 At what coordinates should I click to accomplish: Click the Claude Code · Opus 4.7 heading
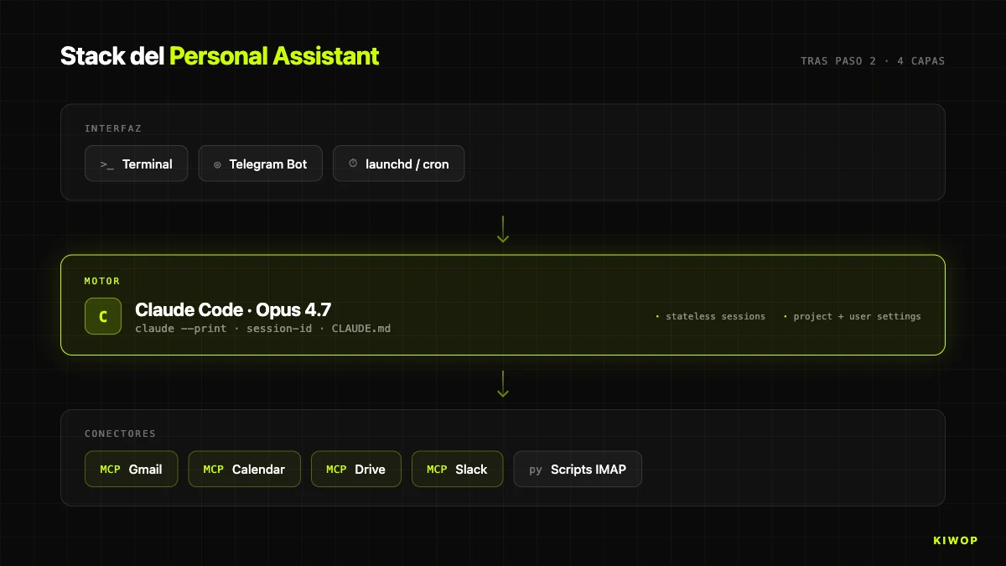(x=233, y=309)
